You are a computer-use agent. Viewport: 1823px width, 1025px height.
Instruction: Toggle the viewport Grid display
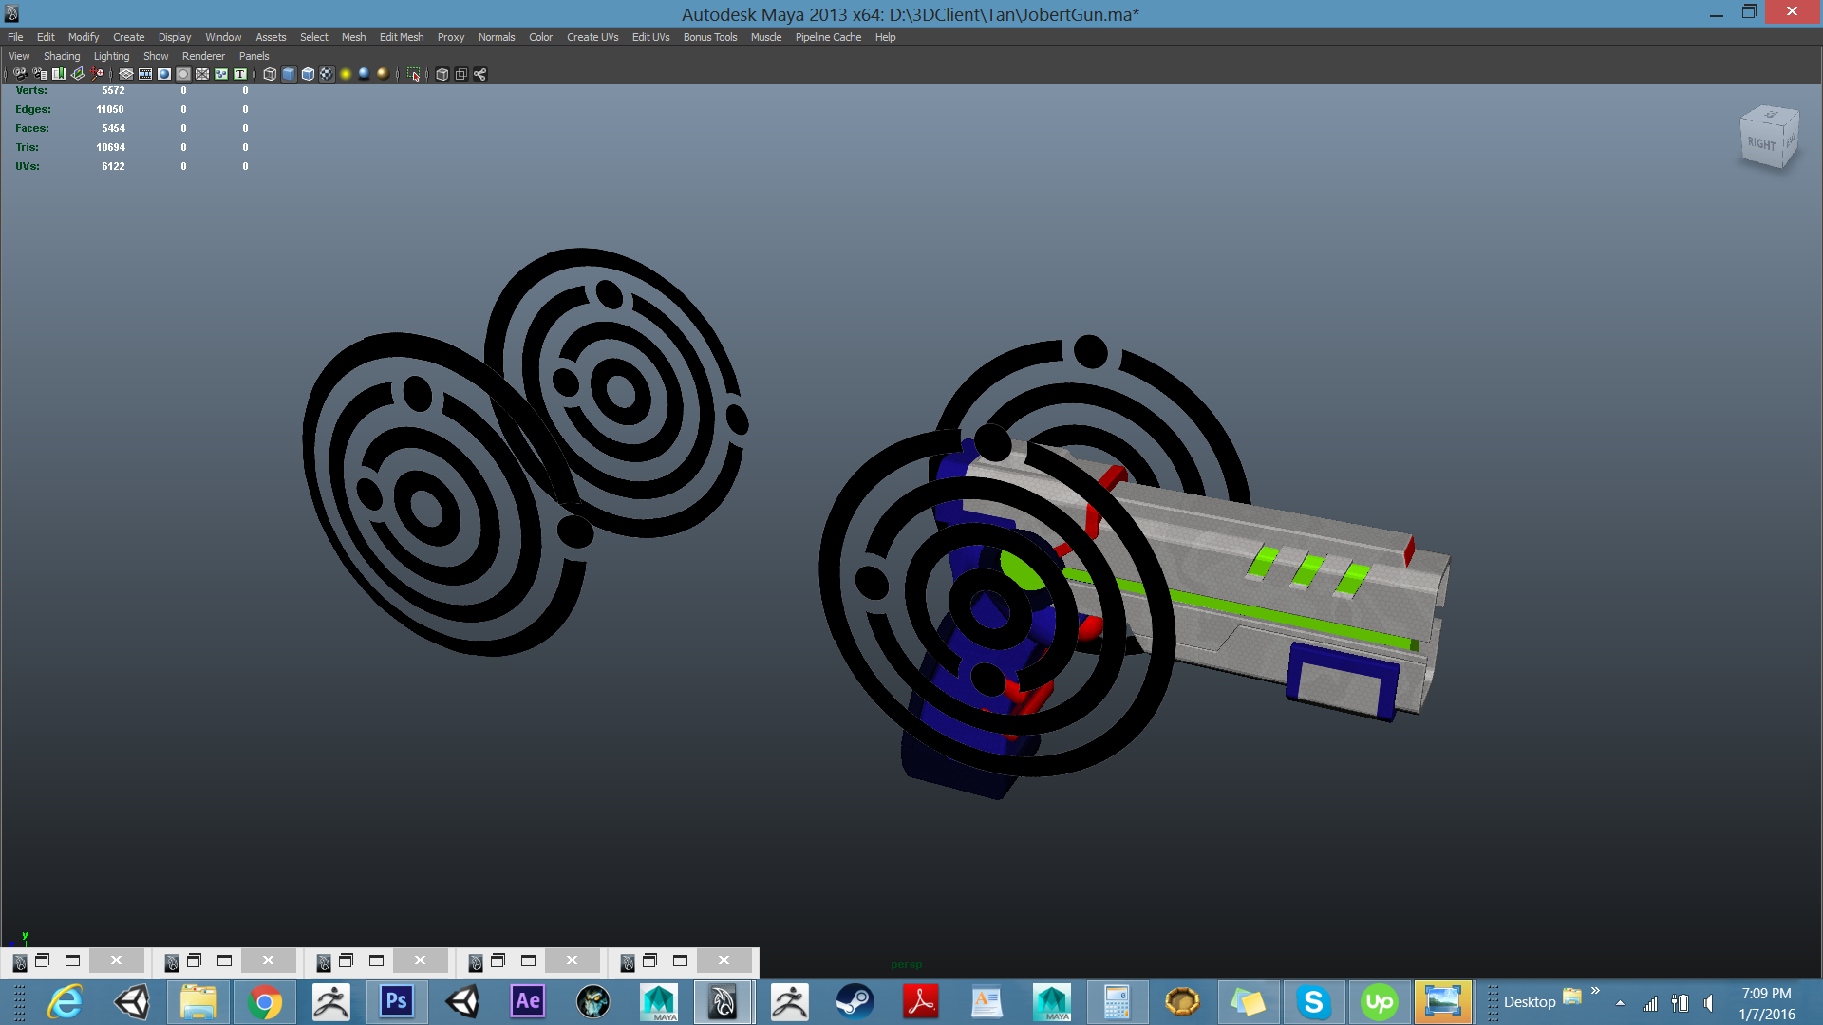click(126, 74)
